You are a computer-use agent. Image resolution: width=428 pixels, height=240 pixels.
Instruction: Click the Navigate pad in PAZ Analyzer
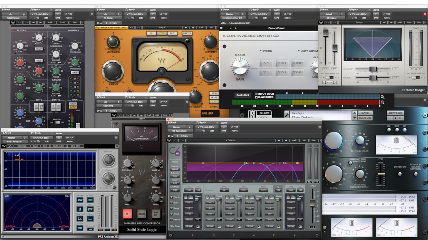108,161
